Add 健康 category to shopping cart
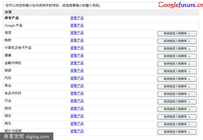This screenshot has height=140, width=203. [177, 56]
